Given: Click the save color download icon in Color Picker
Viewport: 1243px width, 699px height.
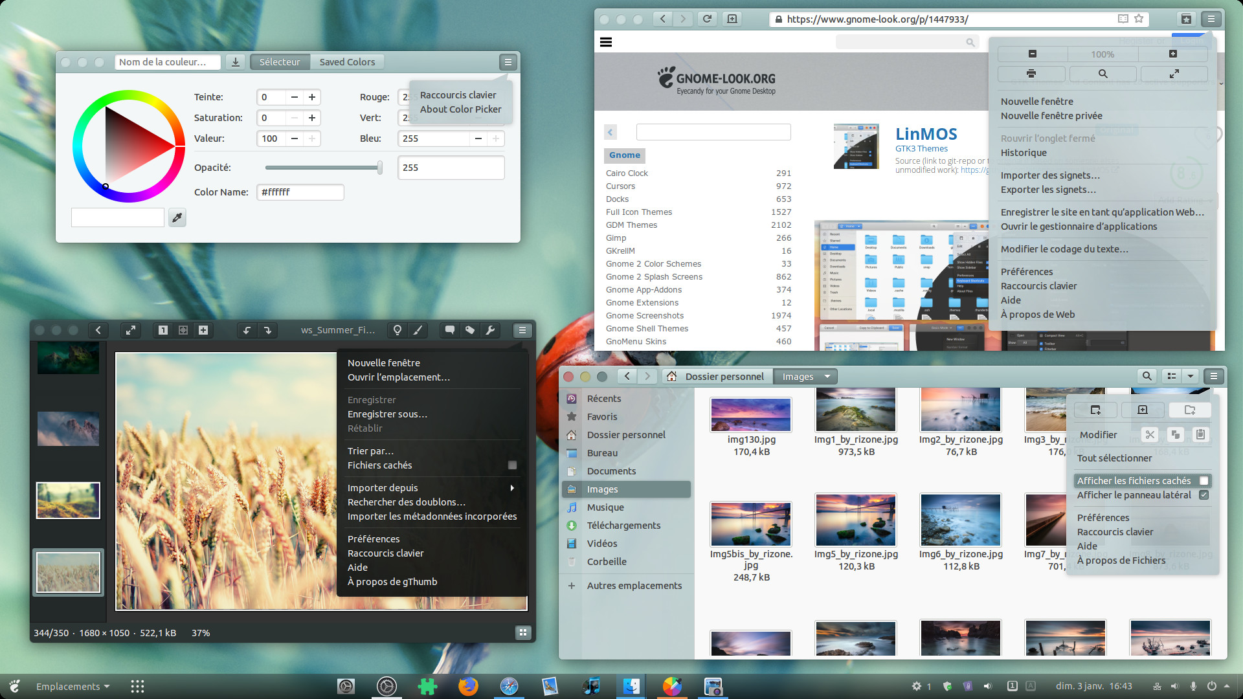Looking at the screenshot, I should point(236,62).
